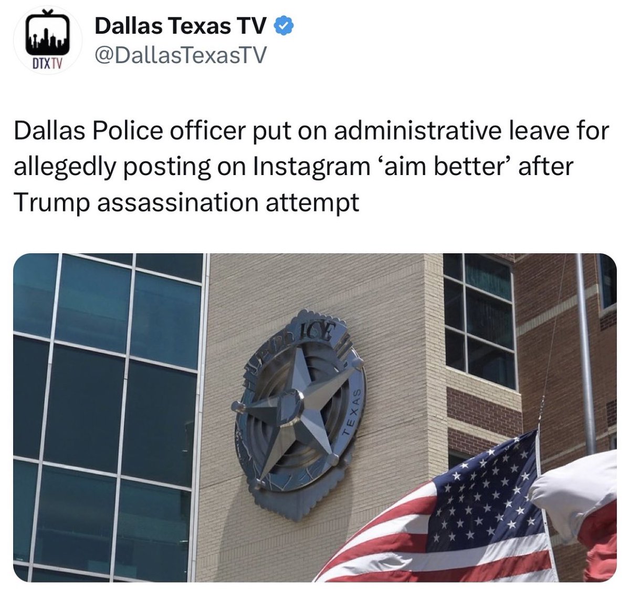
Task: Open the tweet text about the Dallas Police officer
Action: point(311,167)
